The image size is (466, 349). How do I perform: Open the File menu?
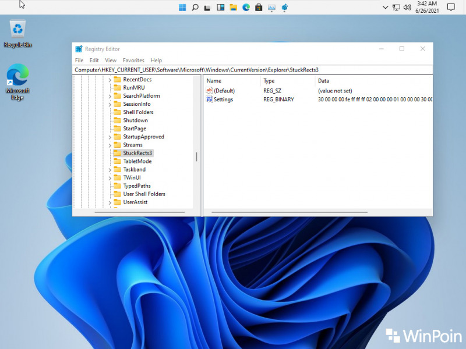pyautogui.click(x=79, y=60)
